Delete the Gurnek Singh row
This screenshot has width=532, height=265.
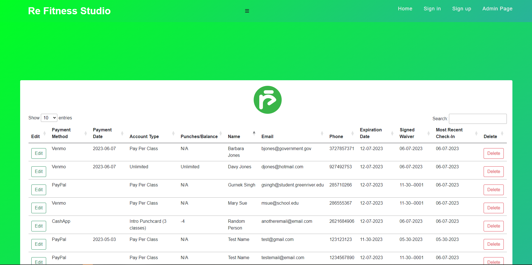pyautogui.click(x=493, y=190)
